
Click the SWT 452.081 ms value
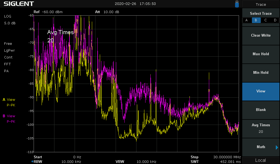coord(230,162)
